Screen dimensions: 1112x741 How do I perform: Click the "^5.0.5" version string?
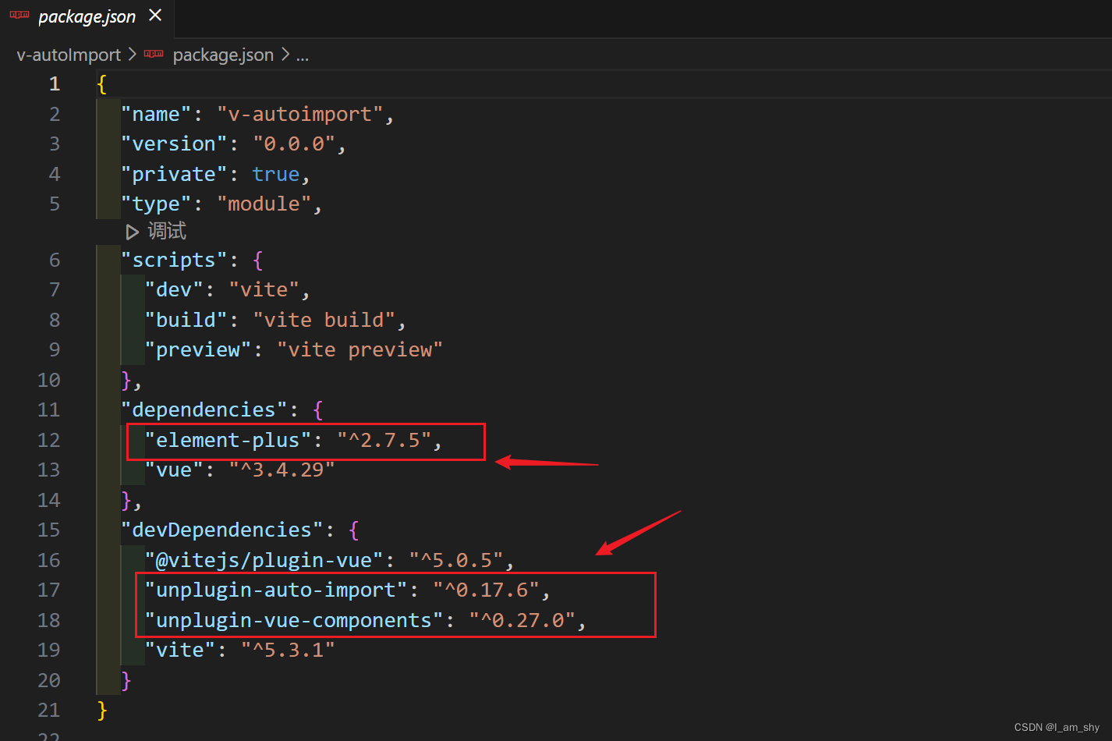coord(457,560)
